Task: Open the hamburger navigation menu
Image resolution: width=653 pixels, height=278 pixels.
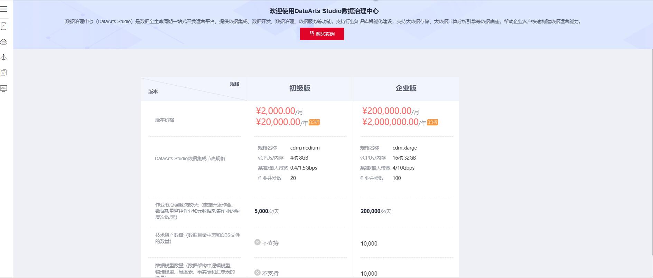Action: pos(4,9)
